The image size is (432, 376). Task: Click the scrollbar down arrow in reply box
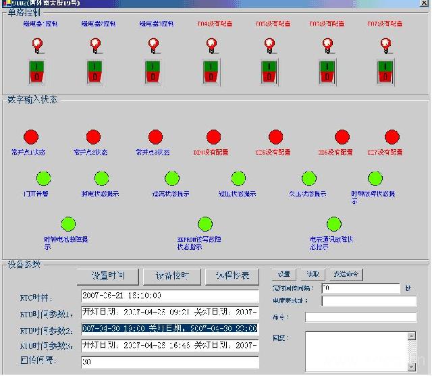pos(412,366)
